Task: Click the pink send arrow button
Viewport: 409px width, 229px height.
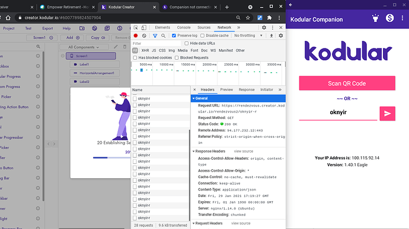Action: (x=387, y=114)
